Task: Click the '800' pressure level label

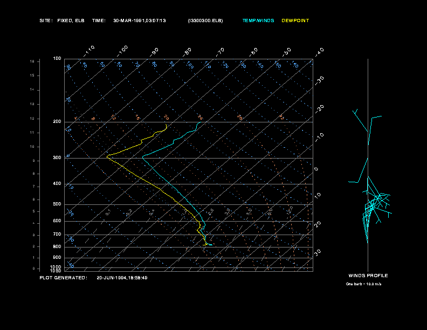Action: pyautogui.click(x=57, y=246)
